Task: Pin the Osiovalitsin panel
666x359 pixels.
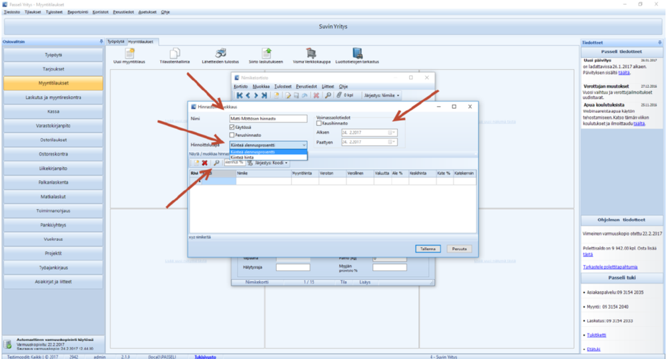Action: [101, 41]
